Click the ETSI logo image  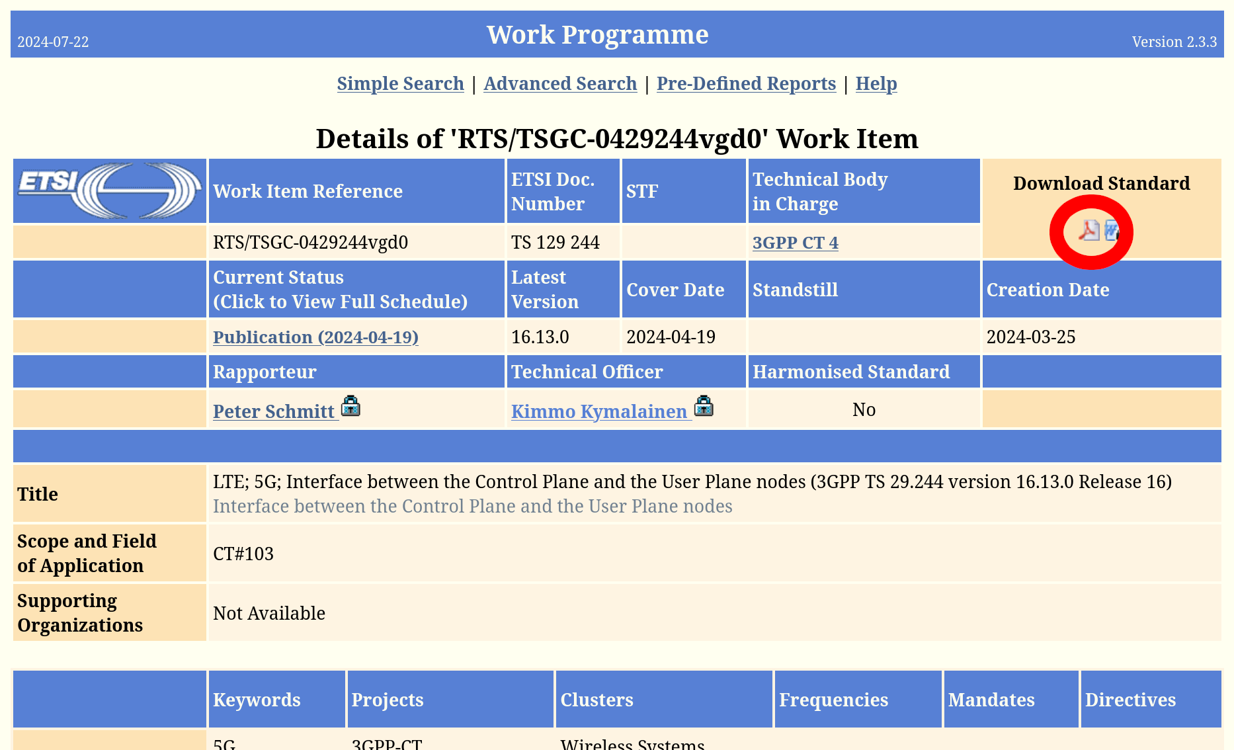(x=110, y=190)
